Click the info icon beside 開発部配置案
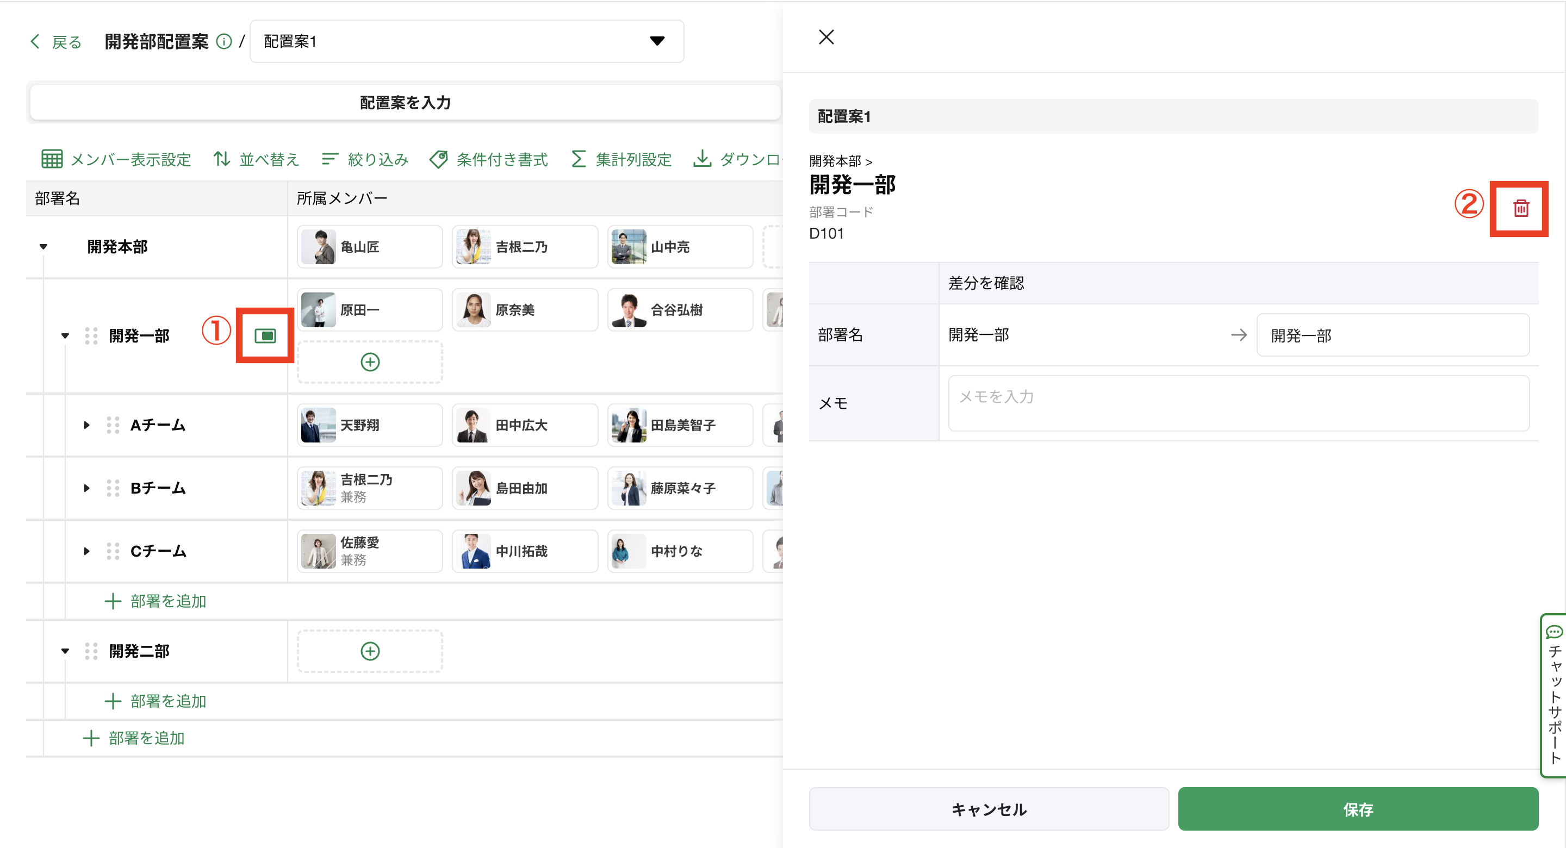 225,41
